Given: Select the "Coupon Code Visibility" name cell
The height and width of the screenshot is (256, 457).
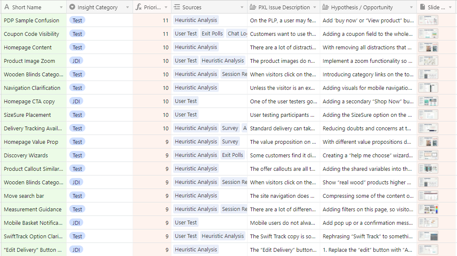Looking at the screenshot, I should pyautogui.click(x=34, y=34).
